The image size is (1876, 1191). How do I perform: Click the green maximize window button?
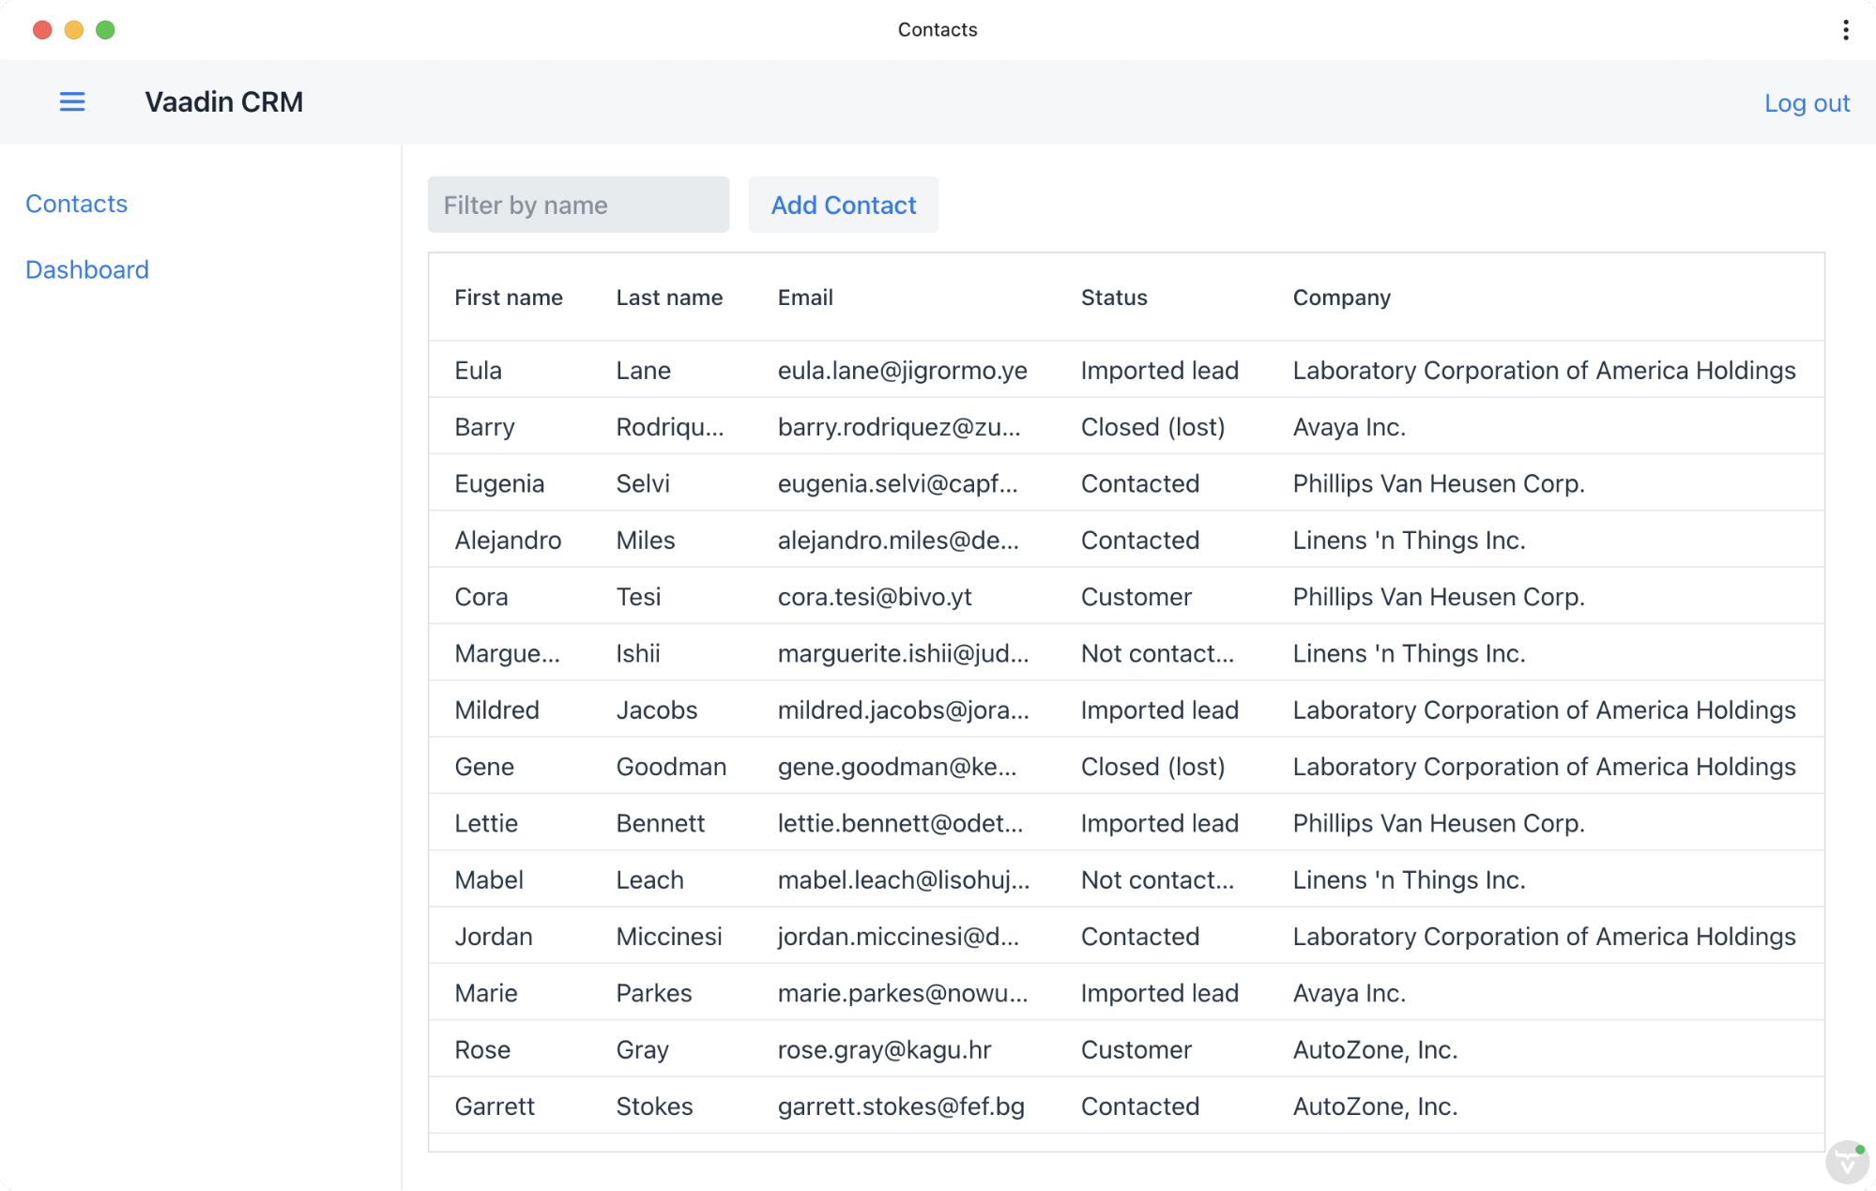[x=106, y=30]
